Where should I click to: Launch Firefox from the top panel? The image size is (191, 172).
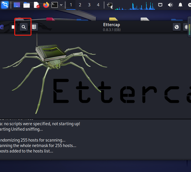[x=46, y=5]
